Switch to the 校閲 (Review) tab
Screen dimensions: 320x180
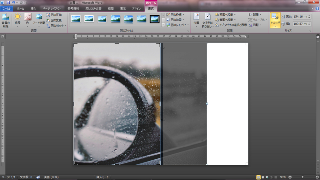click(x=111, y=8)
